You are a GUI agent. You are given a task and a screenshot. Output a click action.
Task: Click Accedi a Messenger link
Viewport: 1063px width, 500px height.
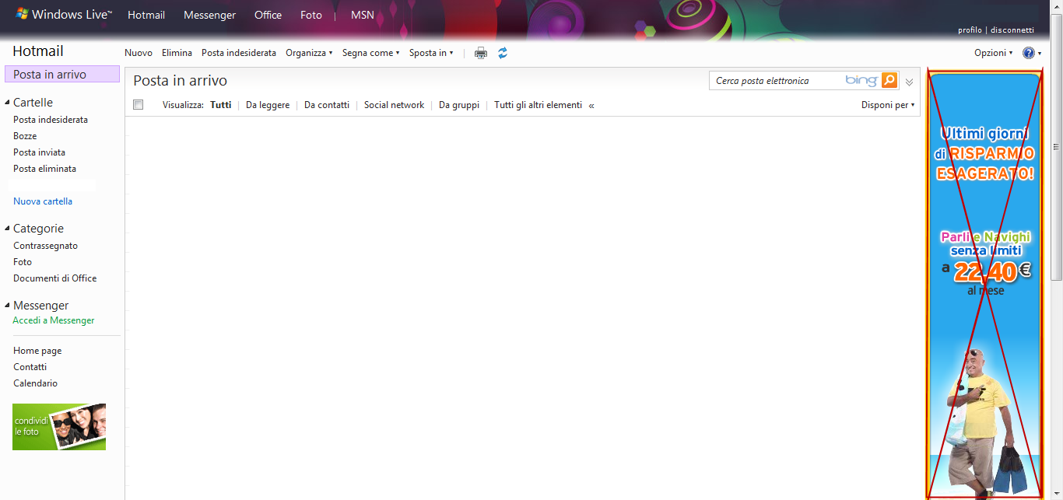click(x=54, y=320)
